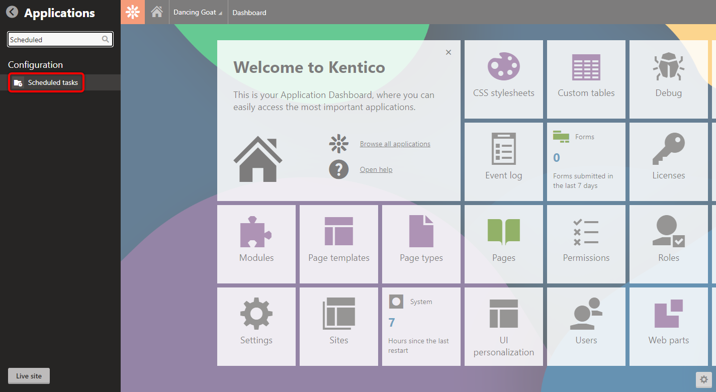
Task: Click the application search field containing Scheduled
Action: [60, 39]
